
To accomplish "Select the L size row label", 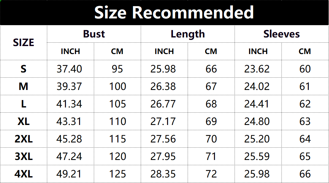I will (24, 104).
